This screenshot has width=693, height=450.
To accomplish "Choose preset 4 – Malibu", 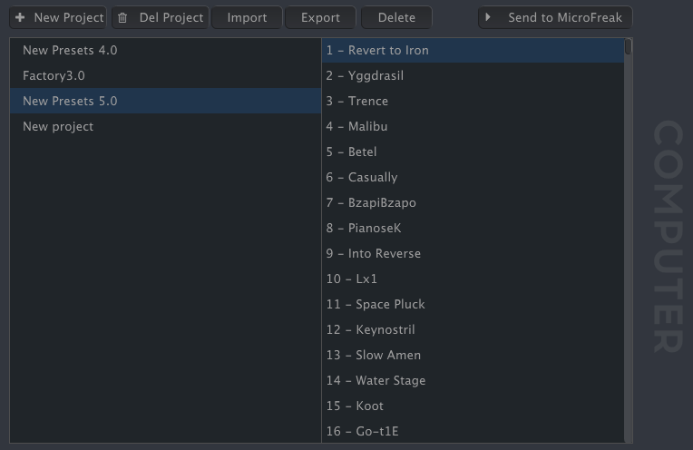I will coord(473,126).
